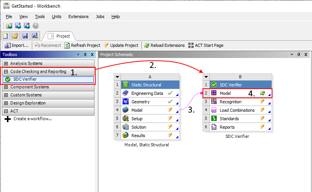The width and height of the screenshot is (312, 192).
Task: Open system B header dropdown arrow
Action: click(206, 77)
